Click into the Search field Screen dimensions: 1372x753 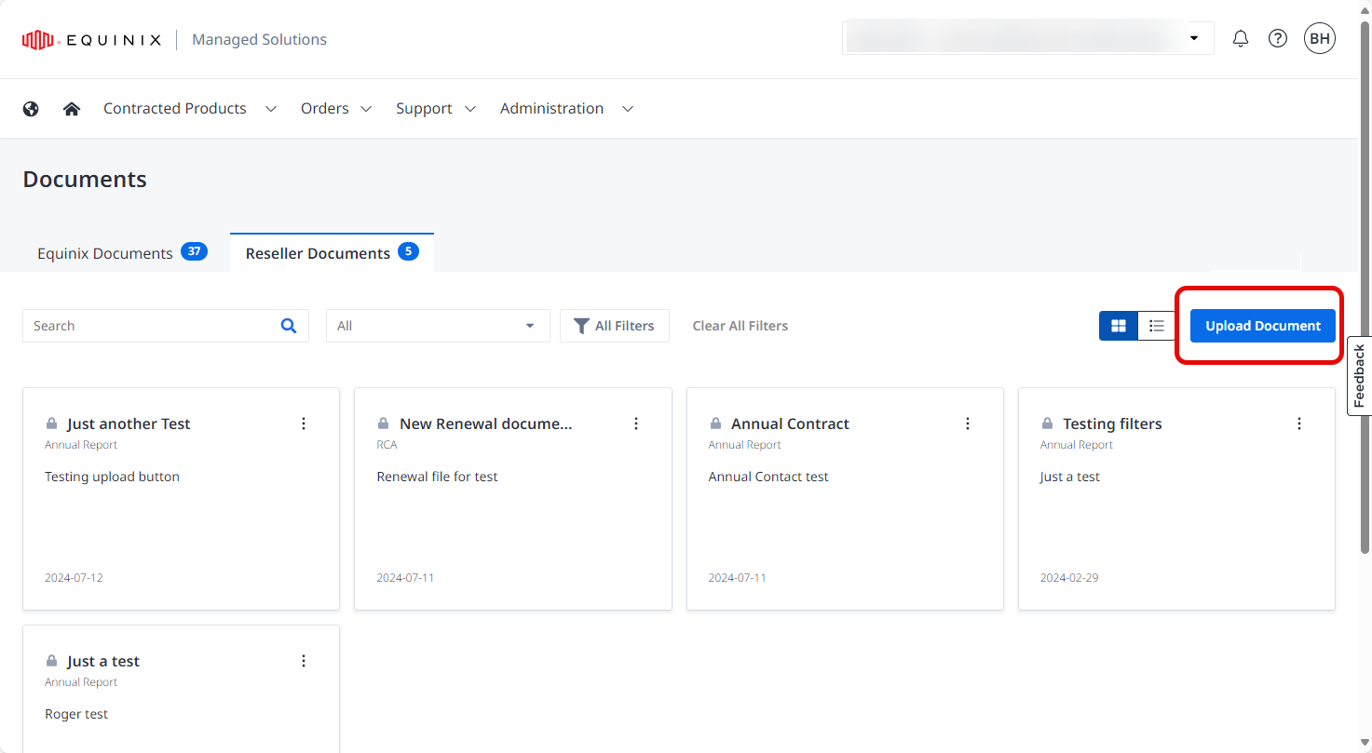coord(166,326)
